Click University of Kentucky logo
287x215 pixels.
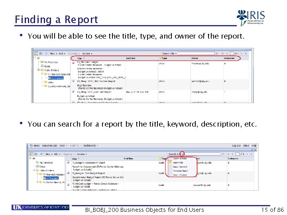click(40, 207)
